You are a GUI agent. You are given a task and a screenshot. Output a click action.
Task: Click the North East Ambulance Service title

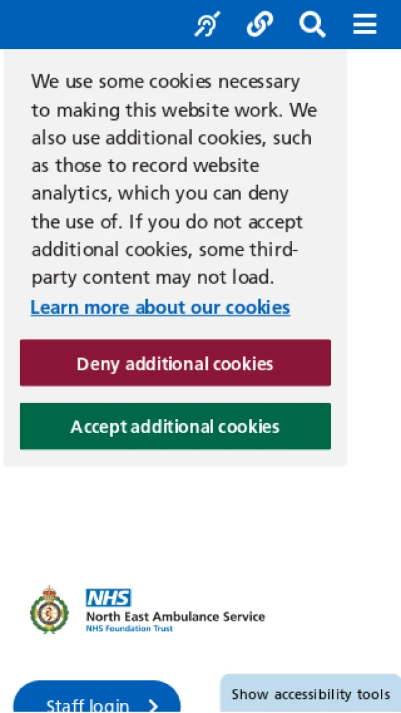pos(175,617)
